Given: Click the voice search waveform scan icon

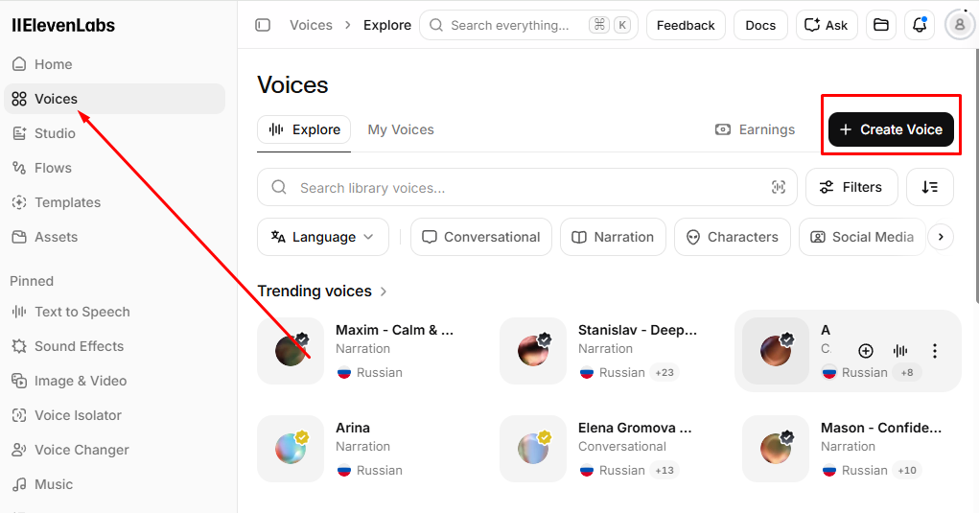Looking at the screenshot, I should coord(778,187).
